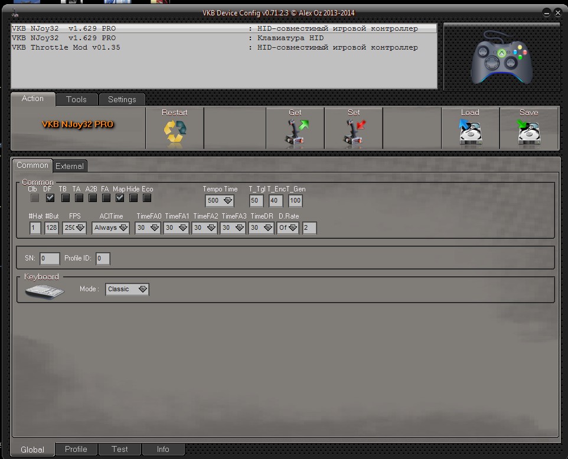Screen dimensions: 568x459
Task: Select the External sub-tab
Action: pyautogui.click(x=70, y=166)
